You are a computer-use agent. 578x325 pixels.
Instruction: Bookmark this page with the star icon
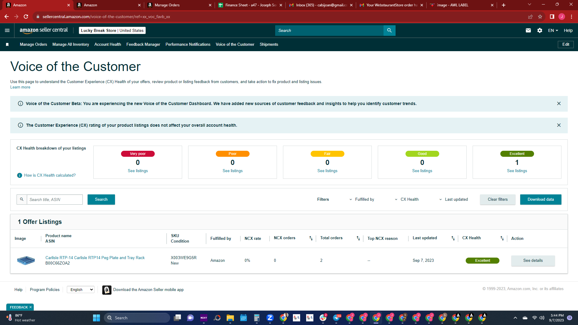click(540, 17)
